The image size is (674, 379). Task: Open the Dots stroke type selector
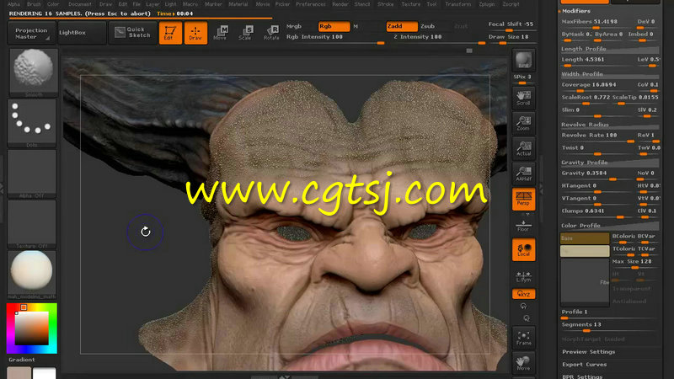pyautogui.click(x=32, y=123)
